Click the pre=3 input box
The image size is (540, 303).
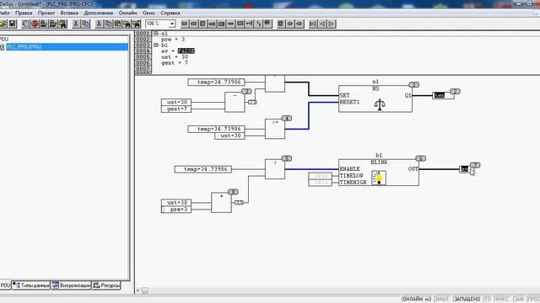tap(176, 210)
